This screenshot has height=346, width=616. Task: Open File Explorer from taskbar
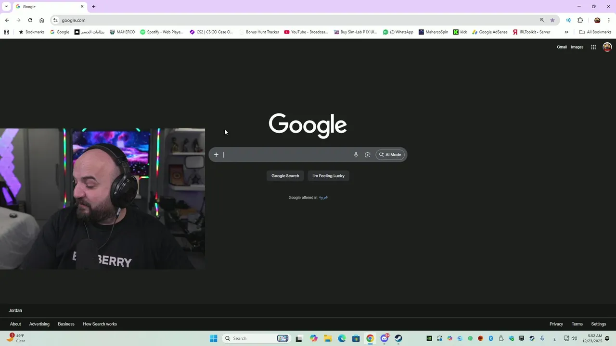[x=328, y=338]
